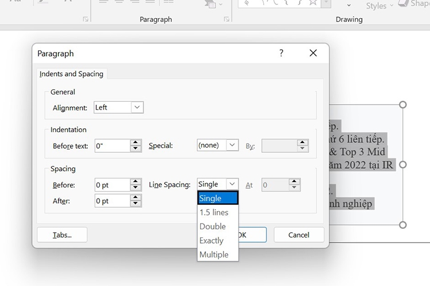The width and height of the screenshot is (430, 286).
Task: Open Paragraph dialog help question mark
Action: [282, 53]
